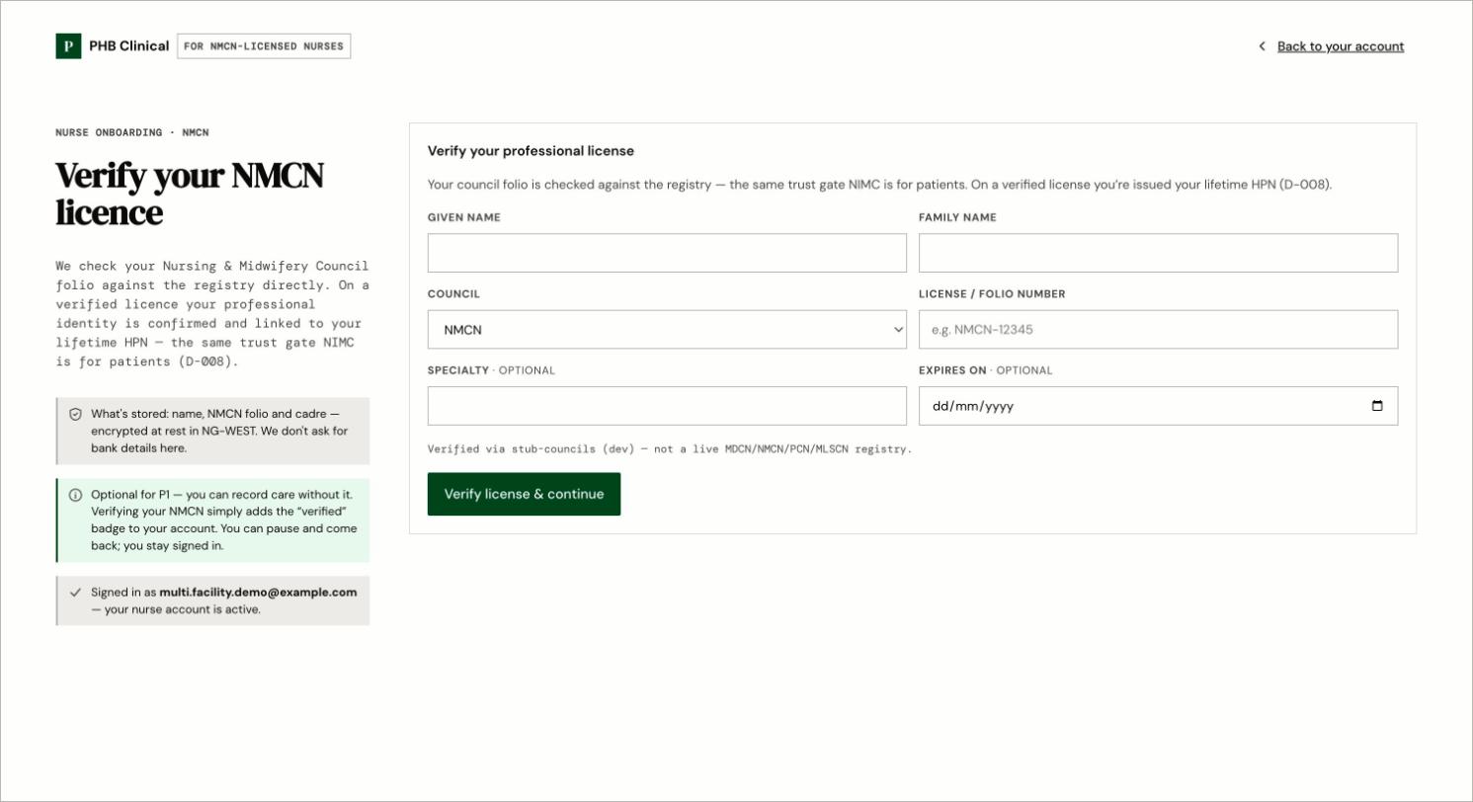Click the NURSE ONBOARDING · NMCN breadcrumb text
The width and height of the screenshot is (1473, 802).
point(132,132)
